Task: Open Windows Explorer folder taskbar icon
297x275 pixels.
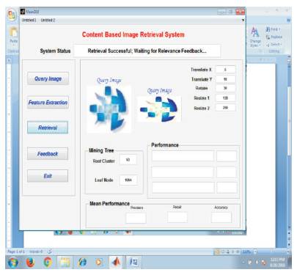Action: [x=65, y=263]
